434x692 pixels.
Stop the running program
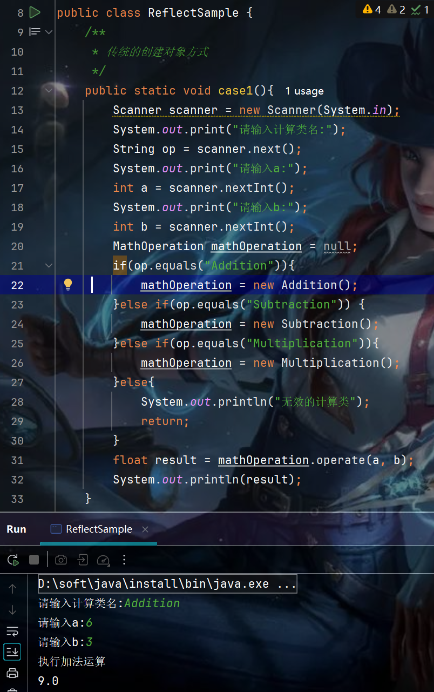(x=33, y=560)
